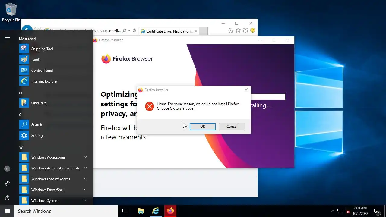Viewport: 386px width, 217px height.
Task: Open IE Tools gear icon
Action: [x=245, y=30]
